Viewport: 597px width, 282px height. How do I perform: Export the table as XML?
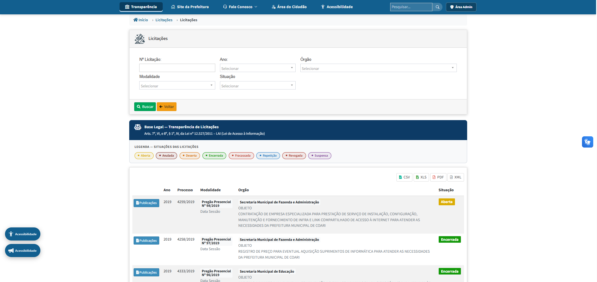456,177
